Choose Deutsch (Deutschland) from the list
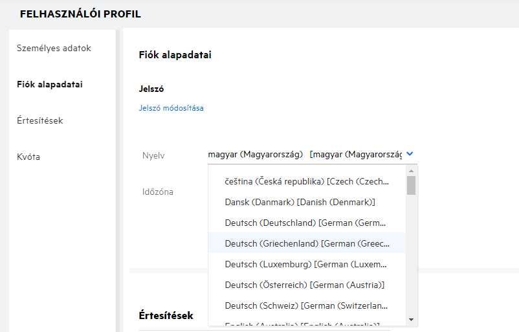Screen dimensions: 519x332 [x=307, y=223]
